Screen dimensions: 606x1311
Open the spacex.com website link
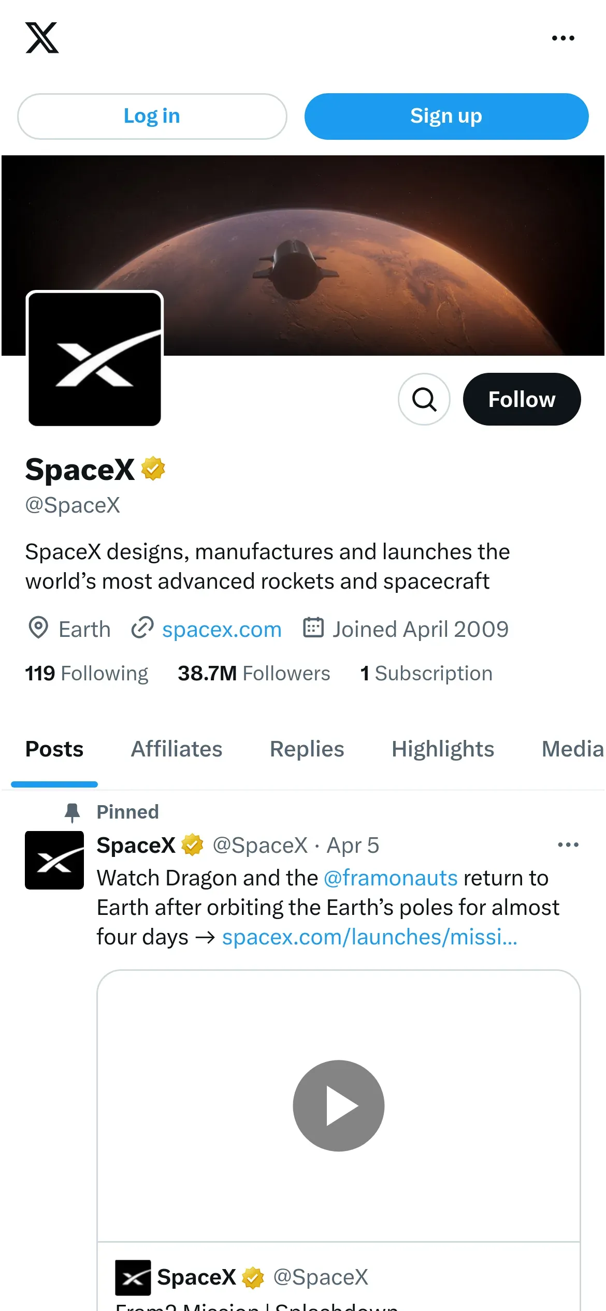coord(222,629)
